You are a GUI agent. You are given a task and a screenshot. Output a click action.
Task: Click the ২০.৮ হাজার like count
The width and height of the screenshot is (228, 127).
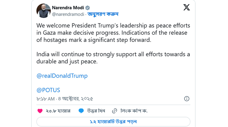pyautogui.click(x=58, y=111)
